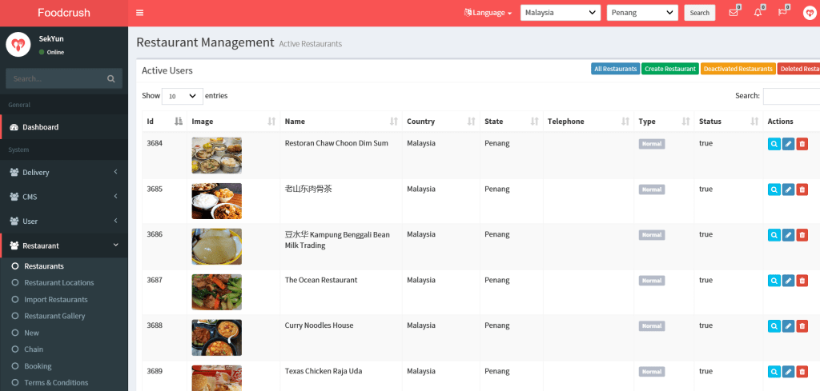
Task: Edit restaurant 3685 with pencil icon
Action: 788,190
